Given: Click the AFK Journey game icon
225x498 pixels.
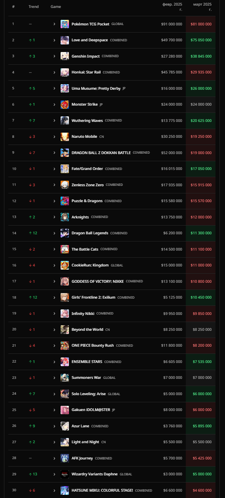Looking at the screenshot, I should (65, 458).
